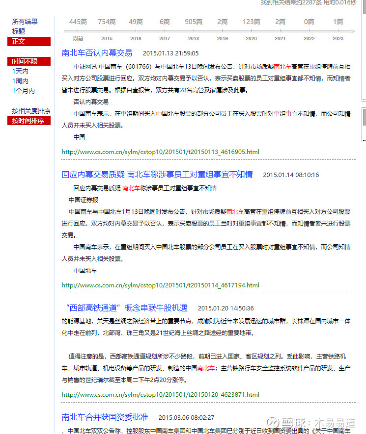Click the 445篇 count label

pos(78,22)
